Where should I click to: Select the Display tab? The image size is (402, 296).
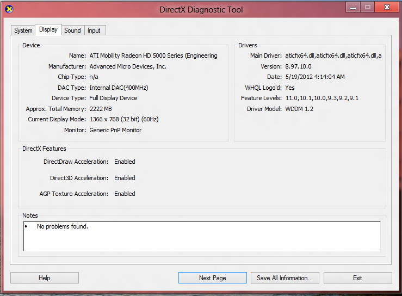48,29
